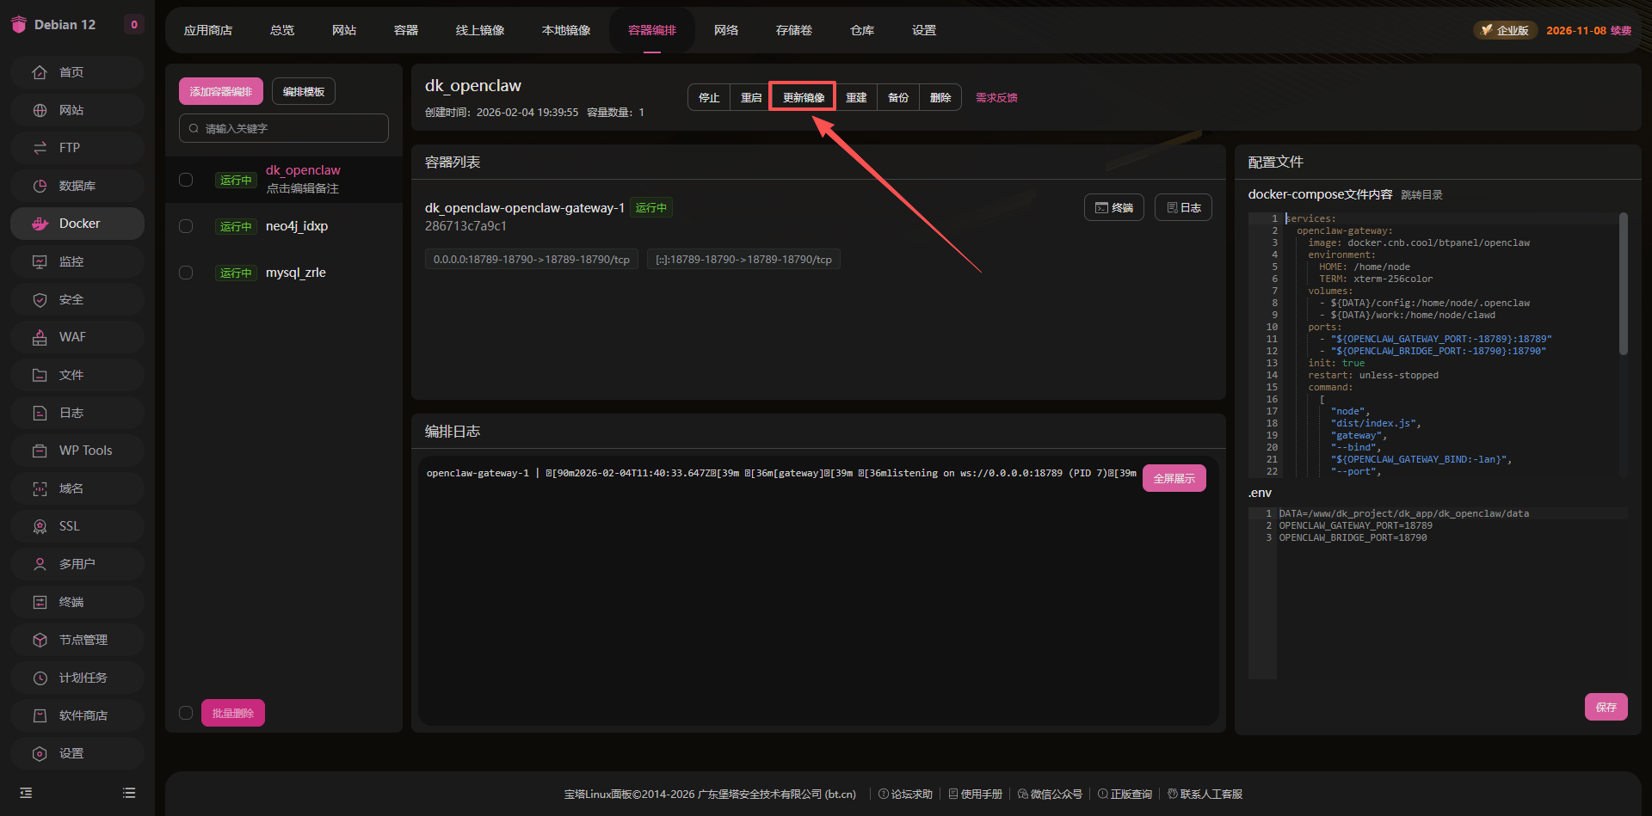Viewport: 1652px width, 816px height.
Task: View logs via the 日志 button
Action: click(x=1182, y=206)
